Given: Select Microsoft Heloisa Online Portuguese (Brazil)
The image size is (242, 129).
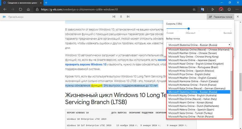Looking at the screenshot, I should pyautogui.click(x=198, y=67).
